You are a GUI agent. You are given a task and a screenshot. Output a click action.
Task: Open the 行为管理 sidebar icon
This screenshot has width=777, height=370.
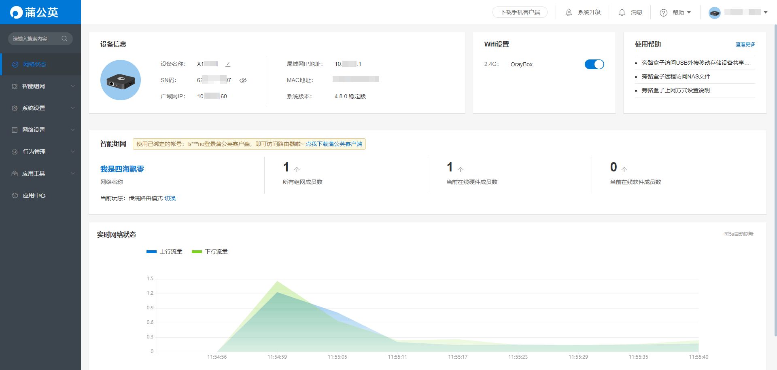pos(15,151)
